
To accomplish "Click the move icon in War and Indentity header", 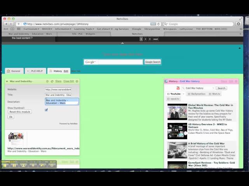I will tap(47, 81).
